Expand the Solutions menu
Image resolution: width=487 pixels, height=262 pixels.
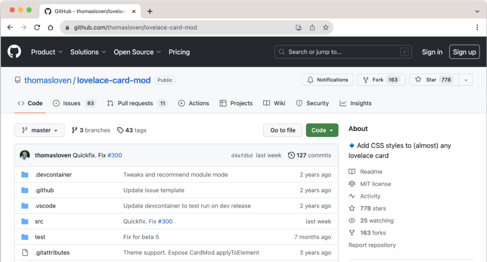click(x=88, y=52)
